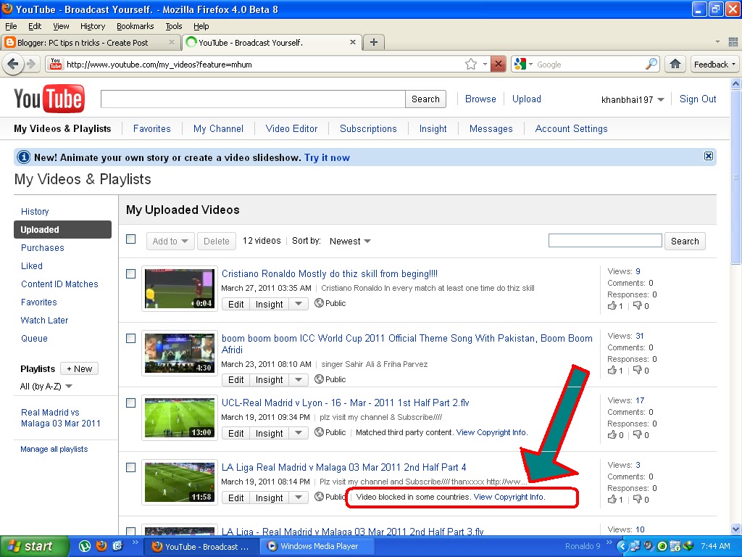This screenshot has height=557, width=742.
Task: Check the Cristiano Ronaldo video checkbox
Action: (x=130, y=273)
